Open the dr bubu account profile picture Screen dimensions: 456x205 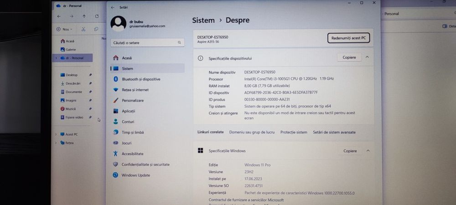coord(119,24)
